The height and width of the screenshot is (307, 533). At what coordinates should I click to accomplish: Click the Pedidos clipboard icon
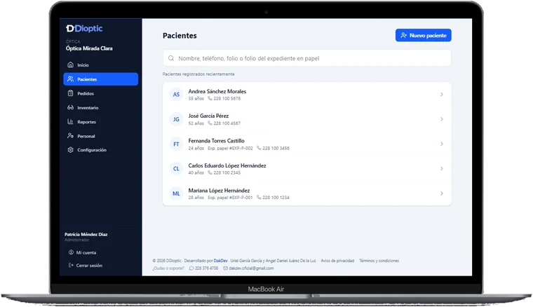click(x=70, y=93)
